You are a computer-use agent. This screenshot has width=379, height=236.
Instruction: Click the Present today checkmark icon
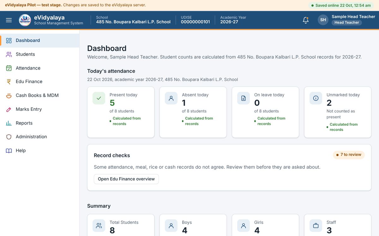(x=99, y=98)
